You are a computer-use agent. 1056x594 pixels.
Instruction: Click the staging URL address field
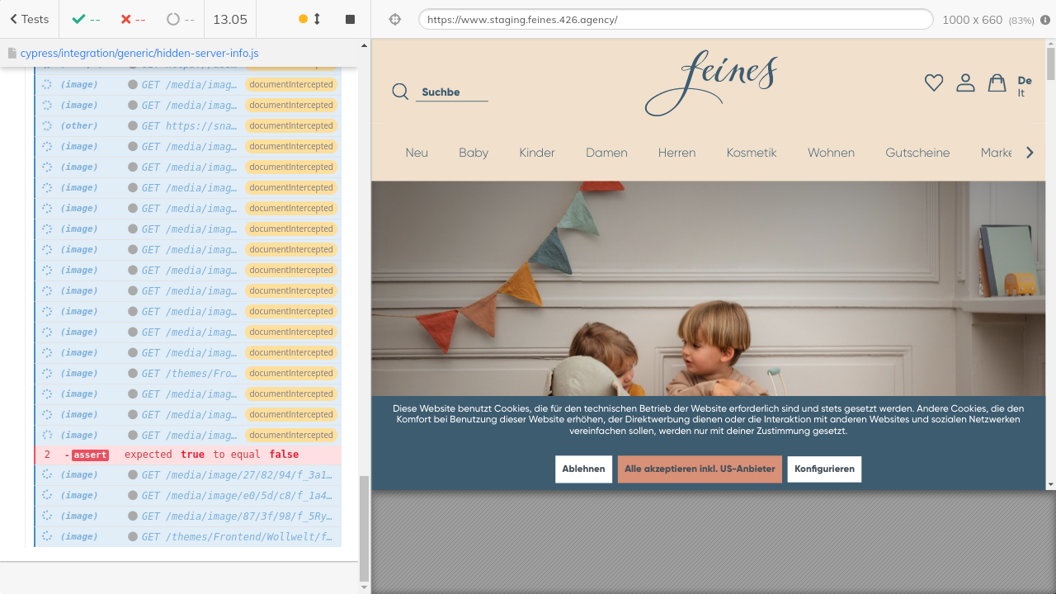(675, 19)
